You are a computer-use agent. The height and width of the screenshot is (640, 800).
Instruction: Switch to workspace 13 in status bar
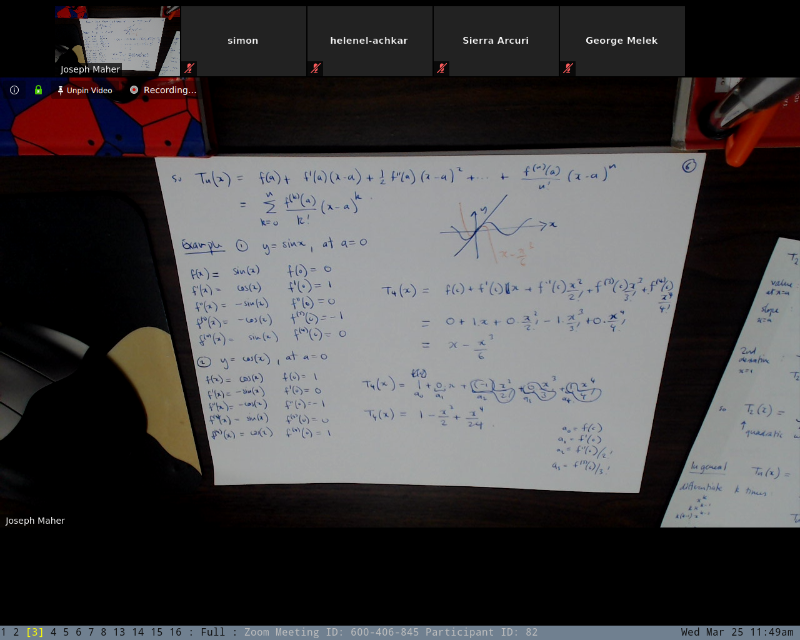pos(119,632)
